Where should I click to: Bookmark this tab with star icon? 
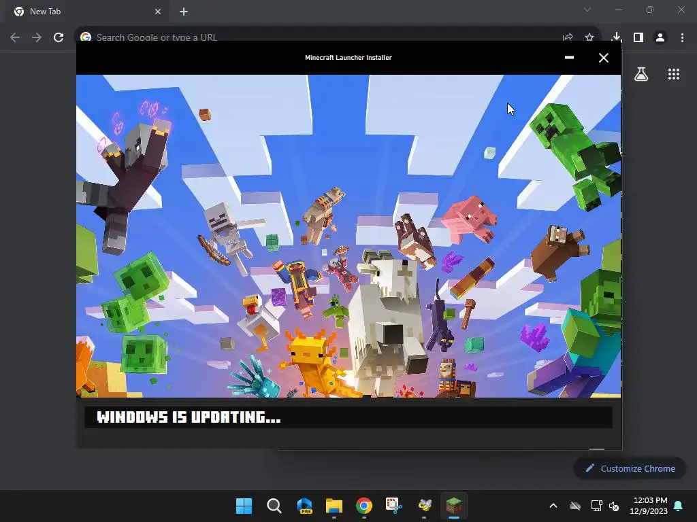pyautogui.click(x=589, y=37)
